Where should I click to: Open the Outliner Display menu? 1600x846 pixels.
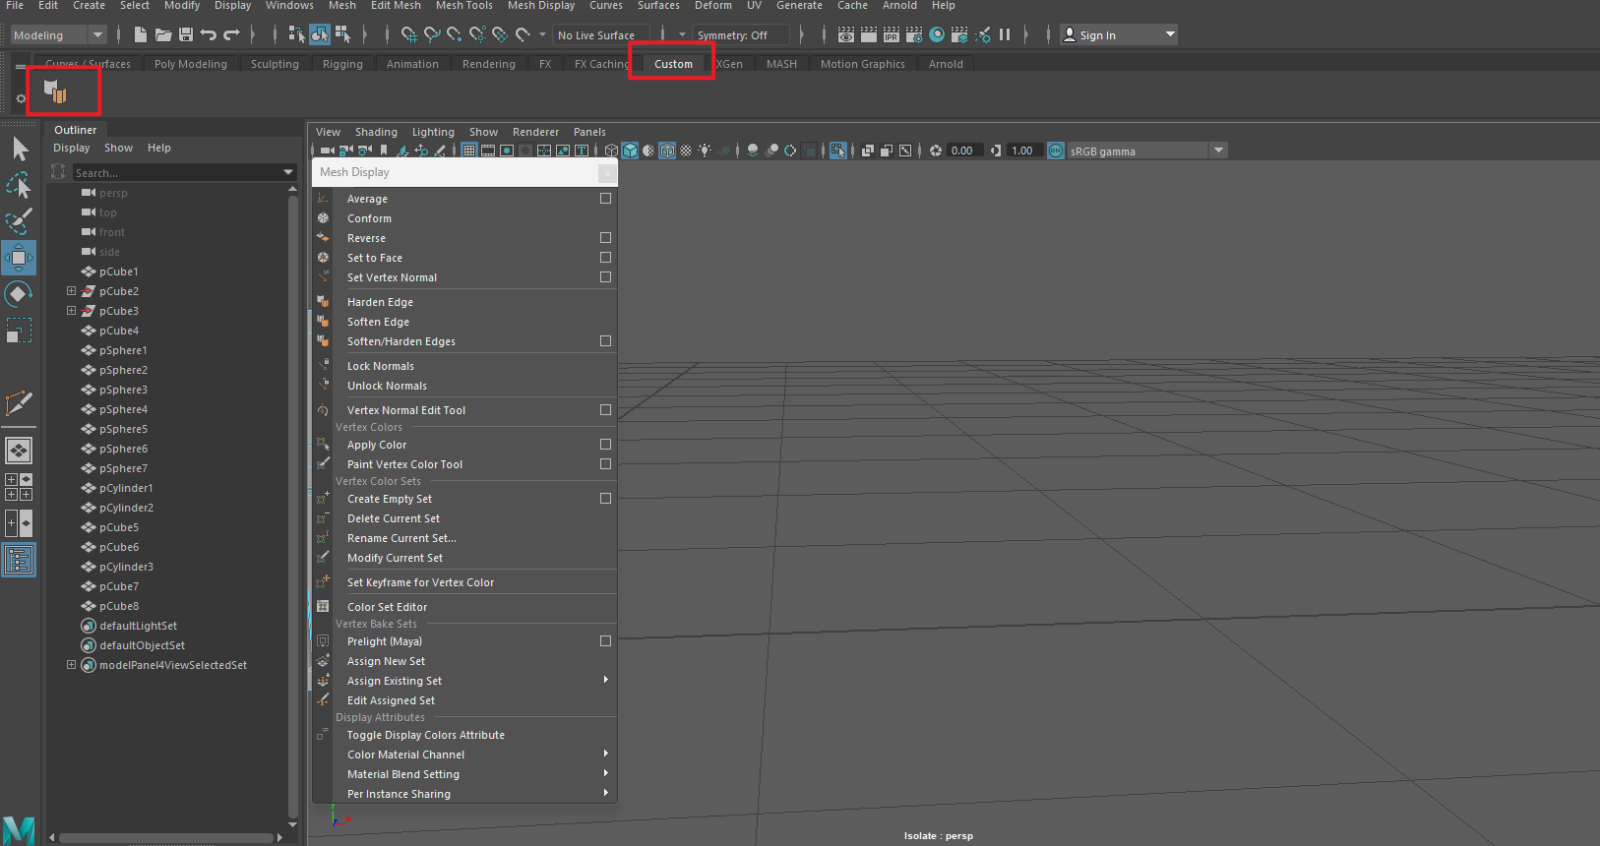(x=72, y=148)
